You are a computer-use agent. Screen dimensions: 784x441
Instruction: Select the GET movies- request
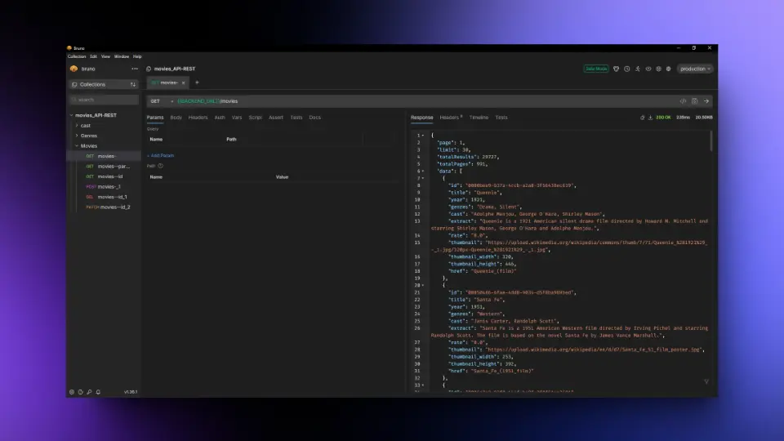[104, 156]
